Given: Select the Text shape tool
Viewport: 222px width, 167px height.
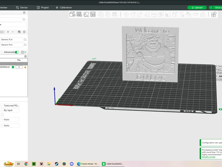Looking at the screenshot, I should (182, 14).
